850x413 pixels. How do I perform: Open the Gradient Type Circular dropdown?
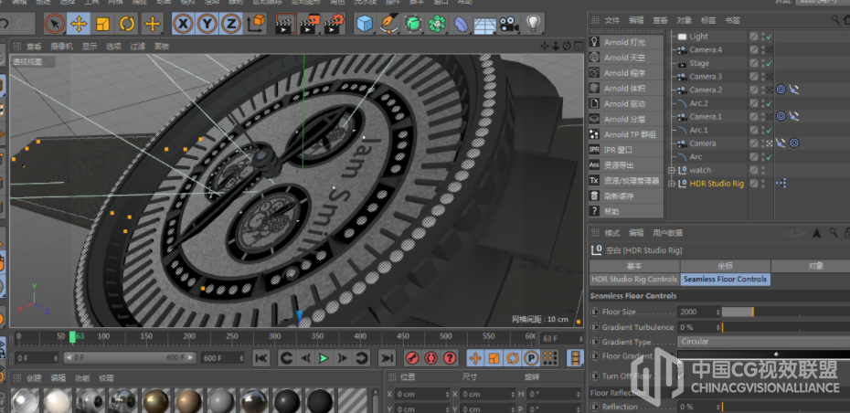click(764, 342)
